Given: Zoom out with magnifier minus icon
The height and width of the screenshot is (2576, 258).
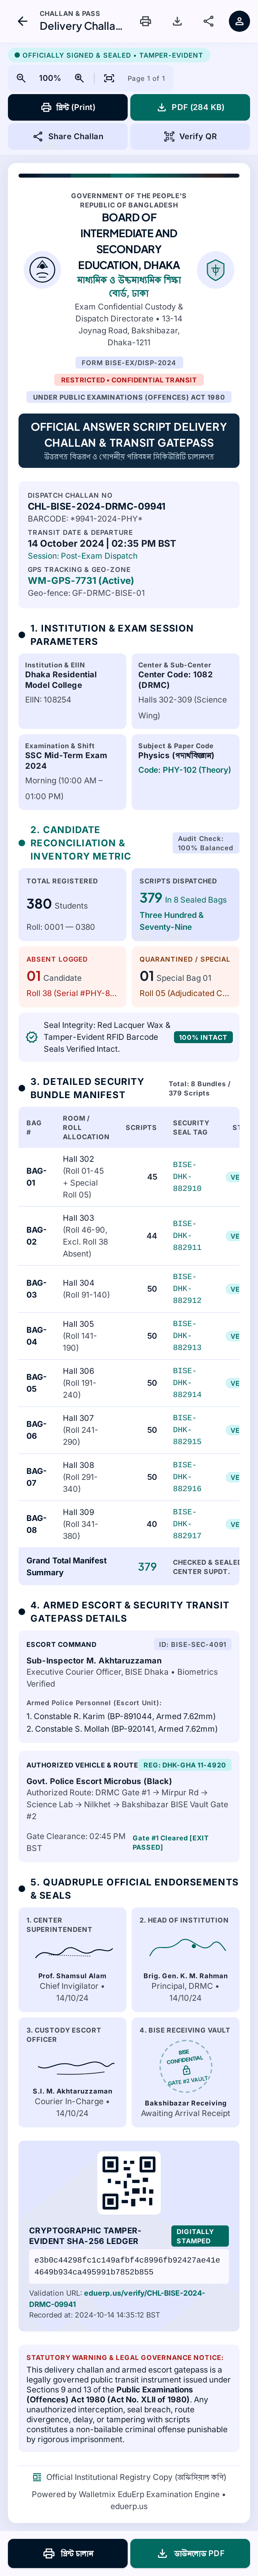Looking at the screenshot, I should tap(21, 78).
